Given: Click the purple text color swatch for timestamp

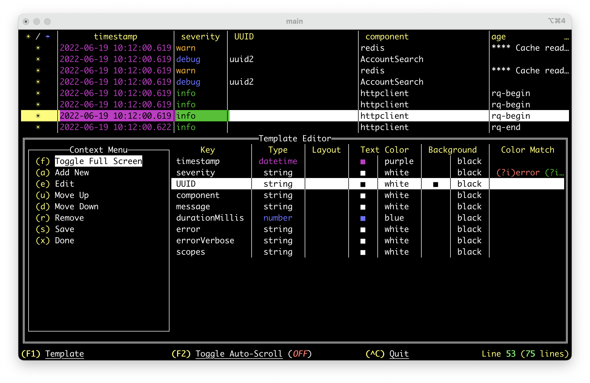Looking at the screenshot, I should 363,162.
